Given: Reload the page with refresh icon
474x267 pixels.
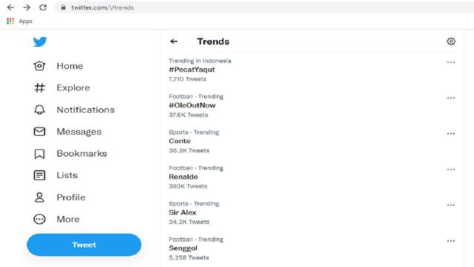Looking at the screenshot, I should click(x=43, y=7).
